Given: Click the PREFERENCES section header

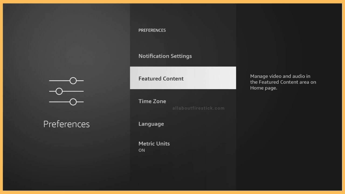Looking at the screenshot, I should [152, 30].
